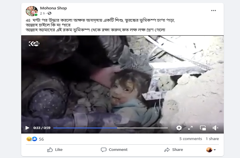Image resolution: width=240 pixels, height=158 pixels.
Task: Expand the comment-as profile selector arrow
Action: pos(215,150)
